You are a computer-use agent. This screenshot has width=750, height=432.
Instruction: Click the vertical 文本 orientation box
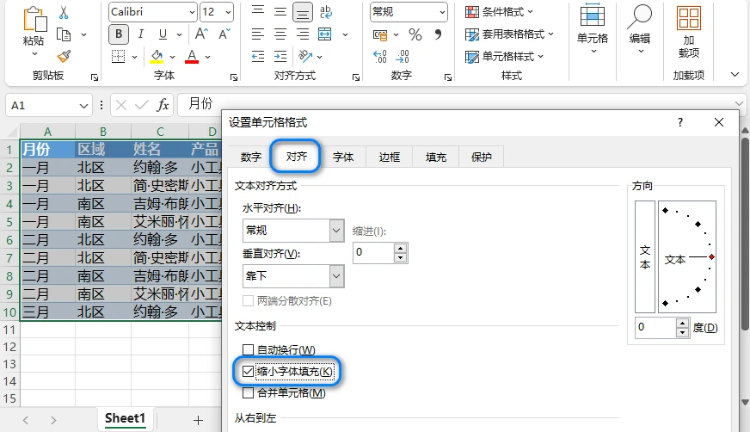point(645,257)
